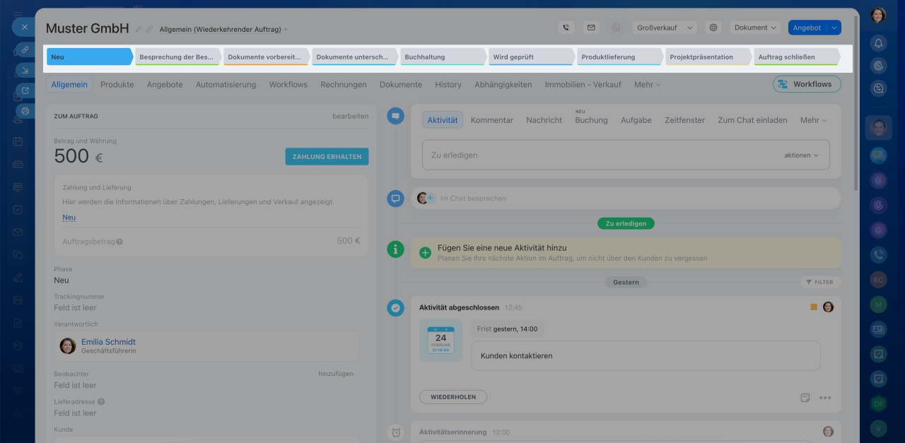Select the Kommentar tab in timeline
The image size is (905, 443).
tap(491, 120)
